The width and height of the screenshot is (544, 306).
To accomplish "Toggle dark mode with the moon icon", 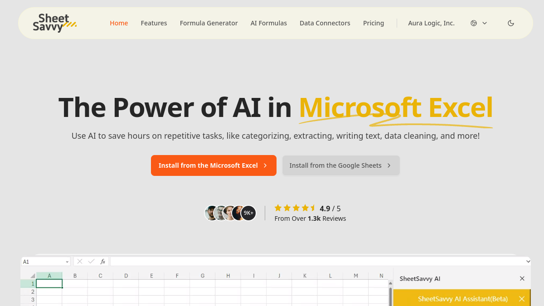I will [x=511, y=23].
